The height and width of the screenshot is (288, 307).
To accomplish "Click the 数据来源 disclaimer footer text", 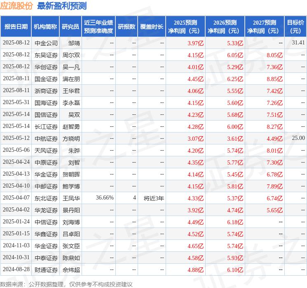I will click(x=66, y=284).
